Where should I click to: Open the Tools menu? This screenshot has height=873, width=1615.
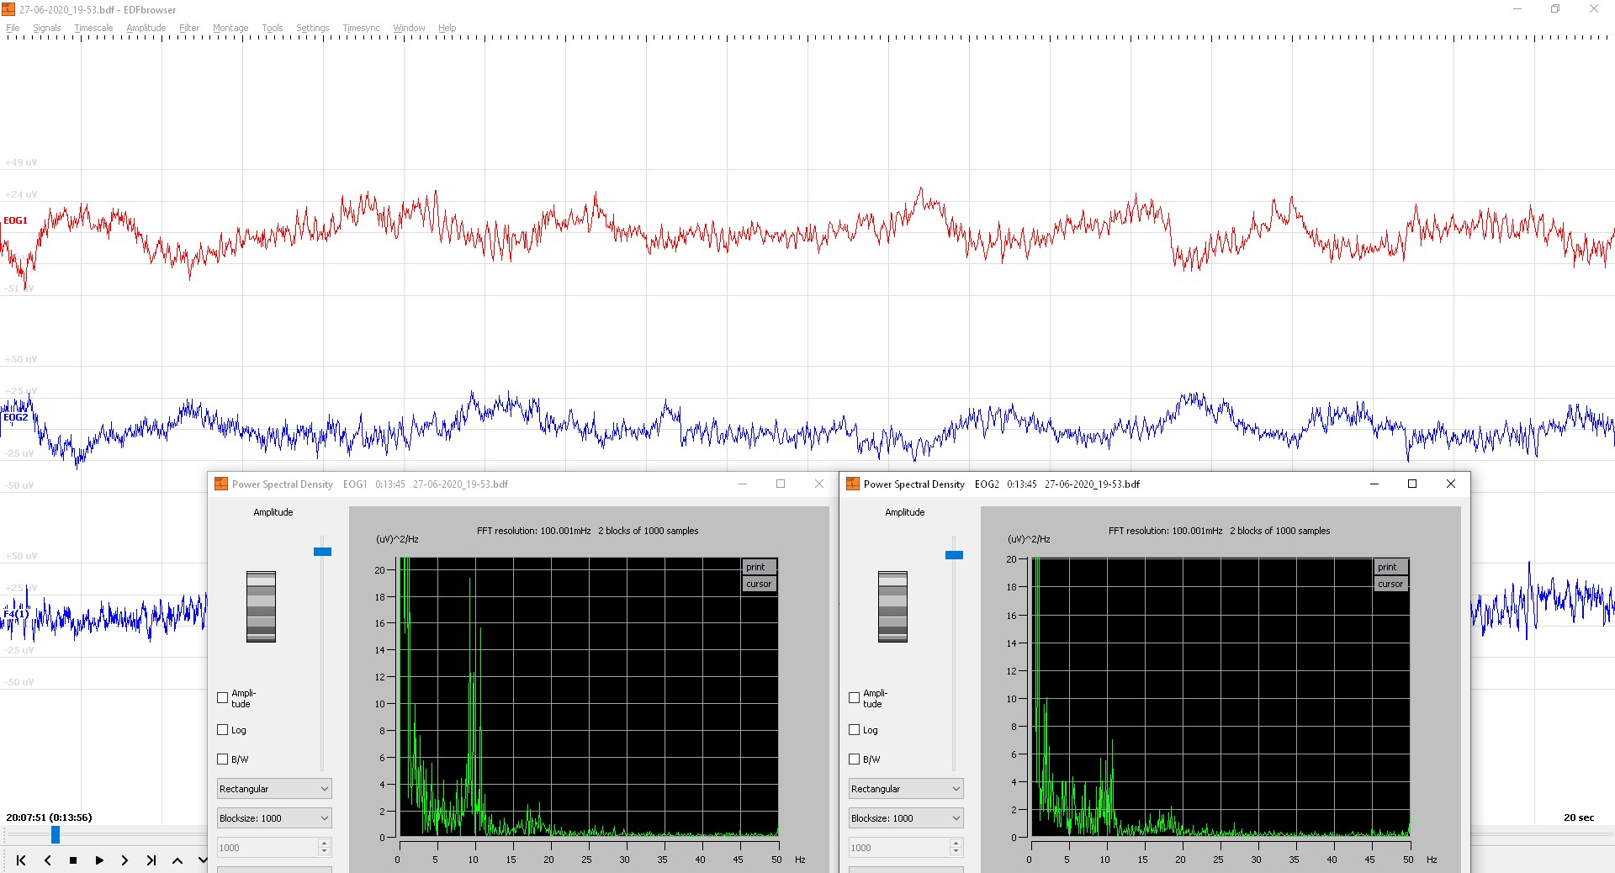273,28
